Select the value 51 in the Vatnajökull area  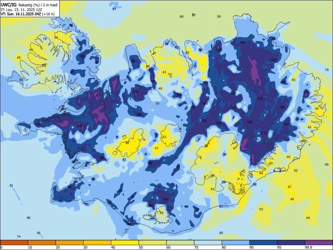pyautogui.click(x=212, y=189)
